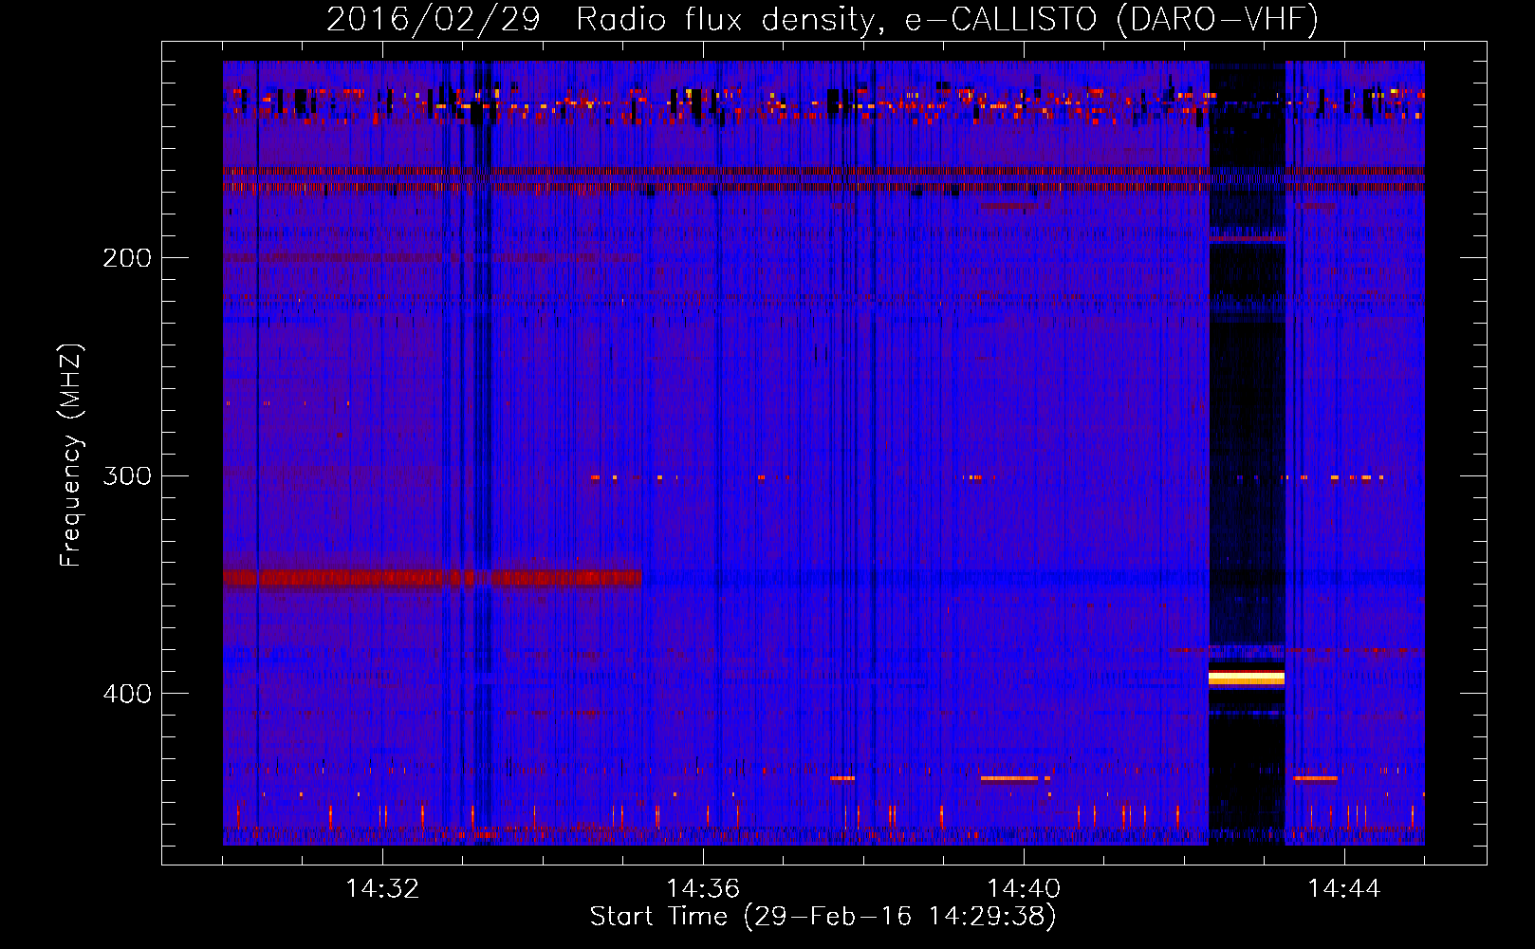Click the 14:36 time tick label
The image size is (1535, 949).
click(x=703, y=889)
